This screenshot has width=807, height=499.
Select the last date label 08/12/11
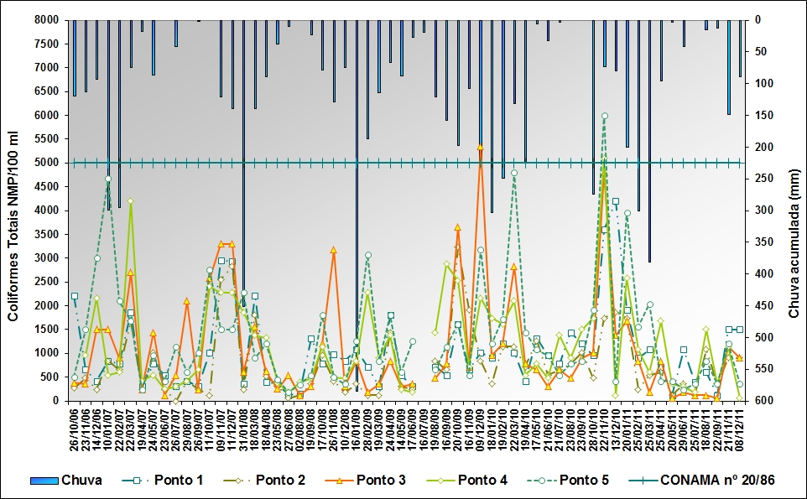739,428
